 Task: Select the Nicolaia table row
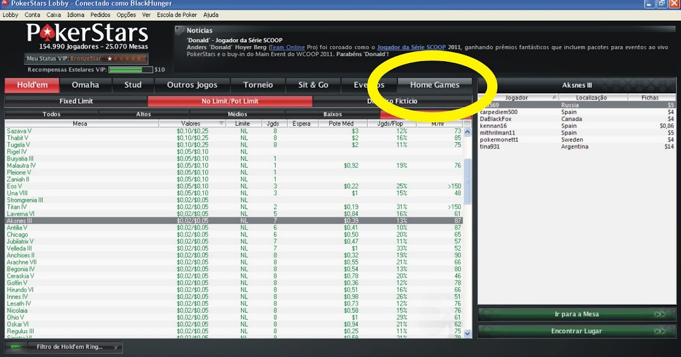[234, 311]
